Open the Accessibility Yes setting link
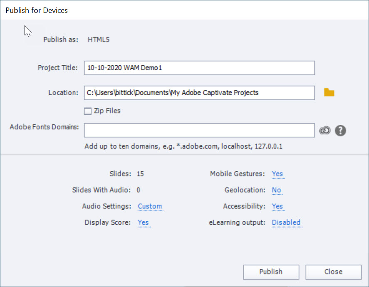This screenshot has height=287, width=369. [277, 206]
